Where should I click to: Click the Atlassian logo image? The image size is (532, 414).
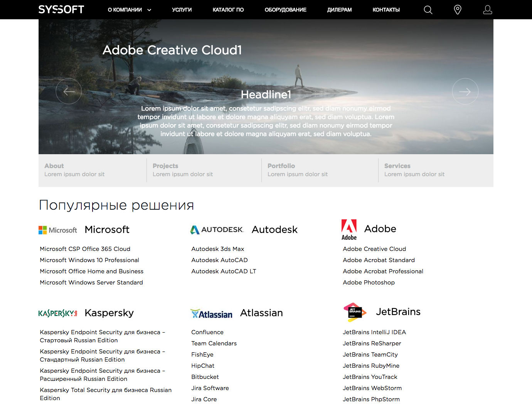pos(211,314)
